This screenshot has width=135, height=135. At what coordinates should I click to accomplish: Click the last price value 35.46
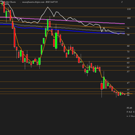pos(129,108)
